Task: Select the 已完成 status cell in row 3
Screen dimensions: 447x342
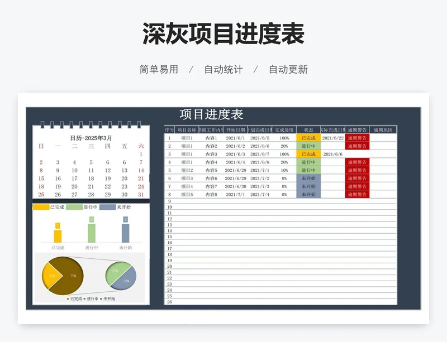Action: pyautogui.click(x=308, y=154)
